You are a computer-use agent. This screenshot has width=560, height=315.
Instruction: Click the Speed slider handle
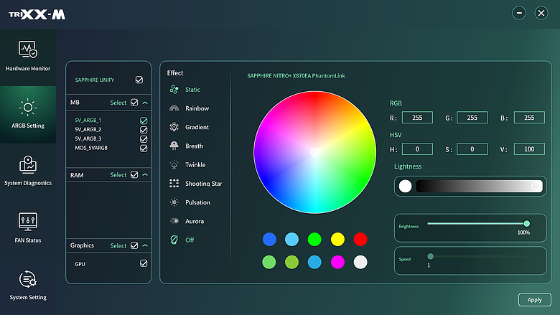(430, 256)
